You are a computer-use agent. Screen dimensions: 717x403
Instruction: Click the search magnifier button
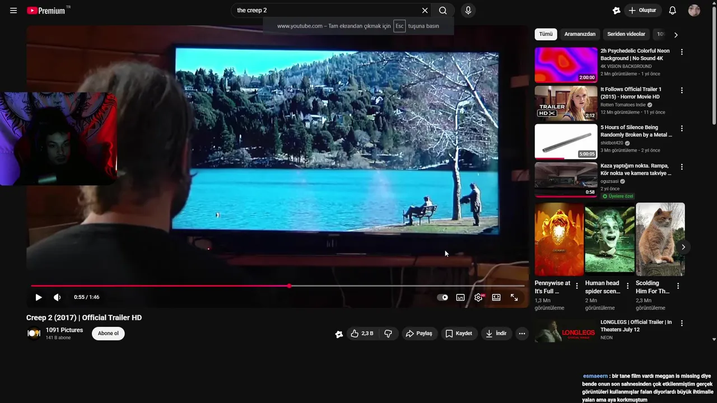pos(443,11)
